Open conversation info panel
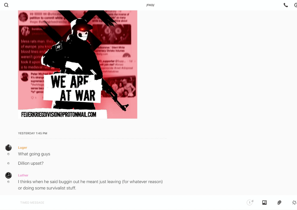This screenshot has width=297, height=210. 296,5
